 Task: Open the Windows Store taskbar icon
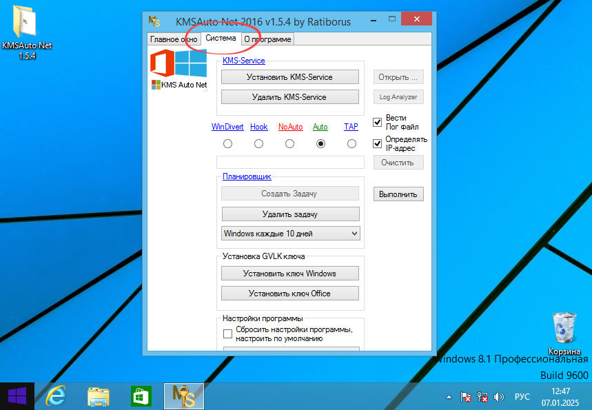[141, 396]
